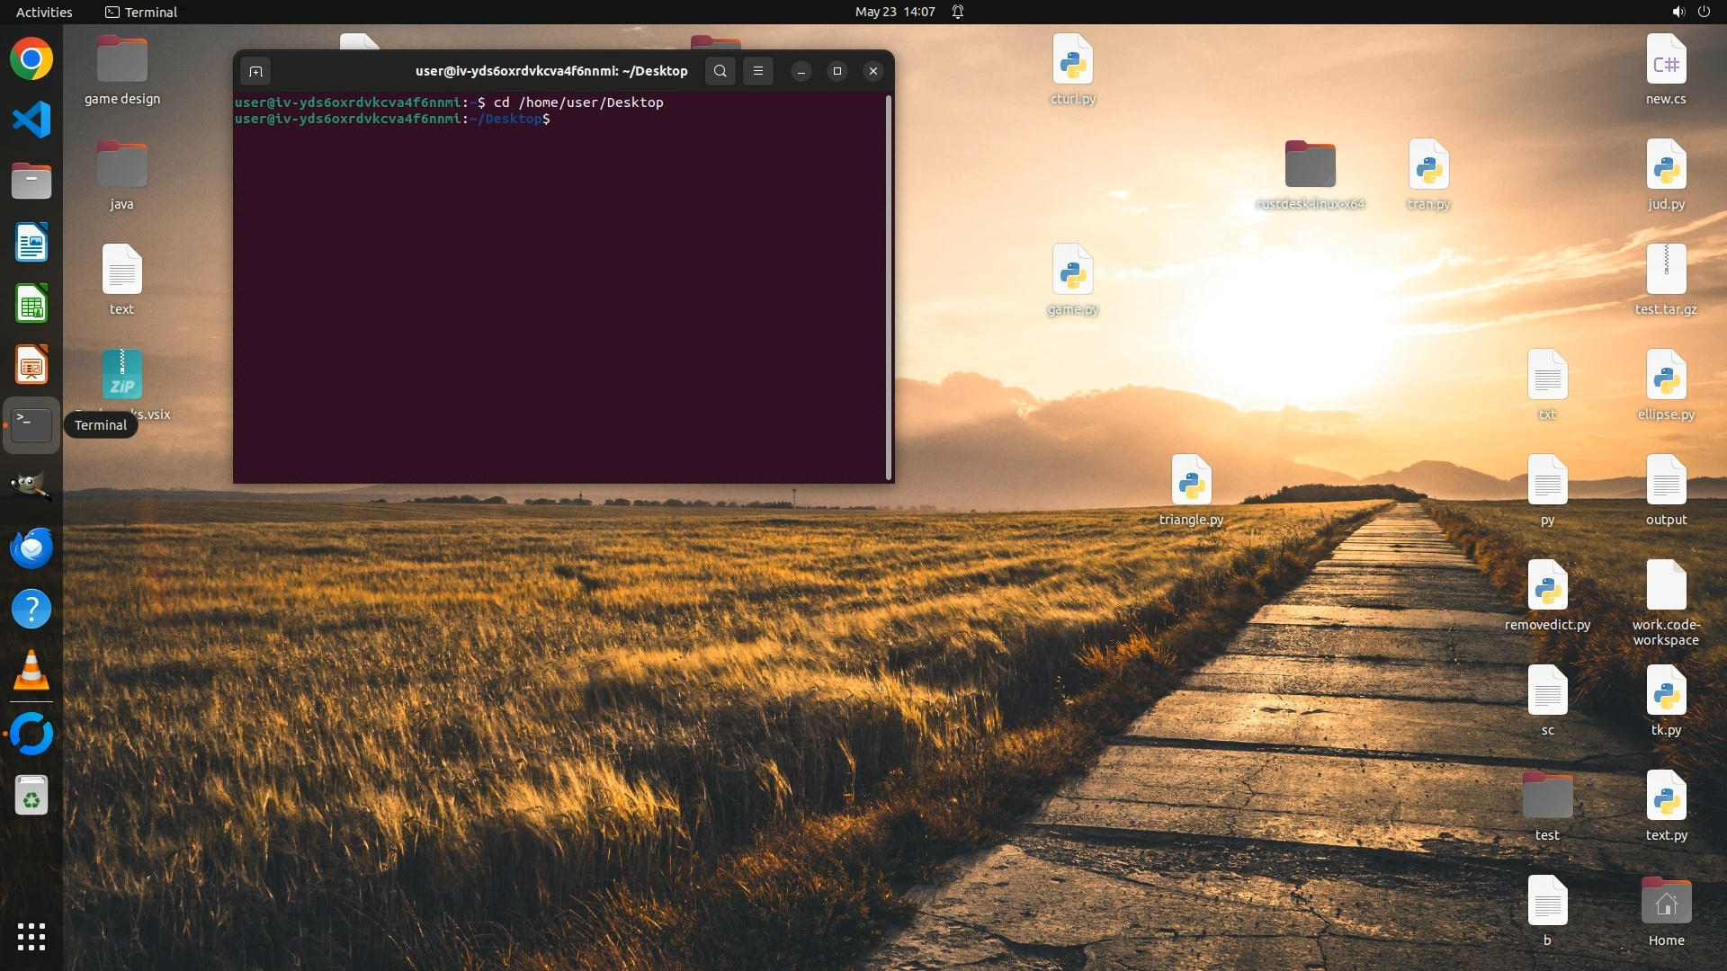This screenshot has width=1727, height=971.
Task: Open the date and time calendar menu
Action: pos(895,12)
